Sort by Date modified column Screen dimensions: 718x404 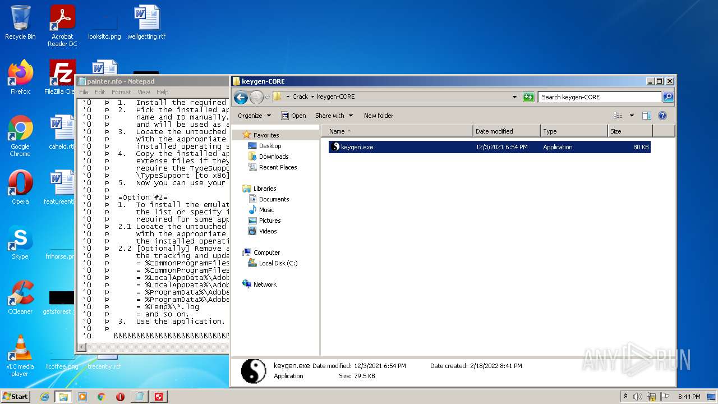click(x=507, y=131)
